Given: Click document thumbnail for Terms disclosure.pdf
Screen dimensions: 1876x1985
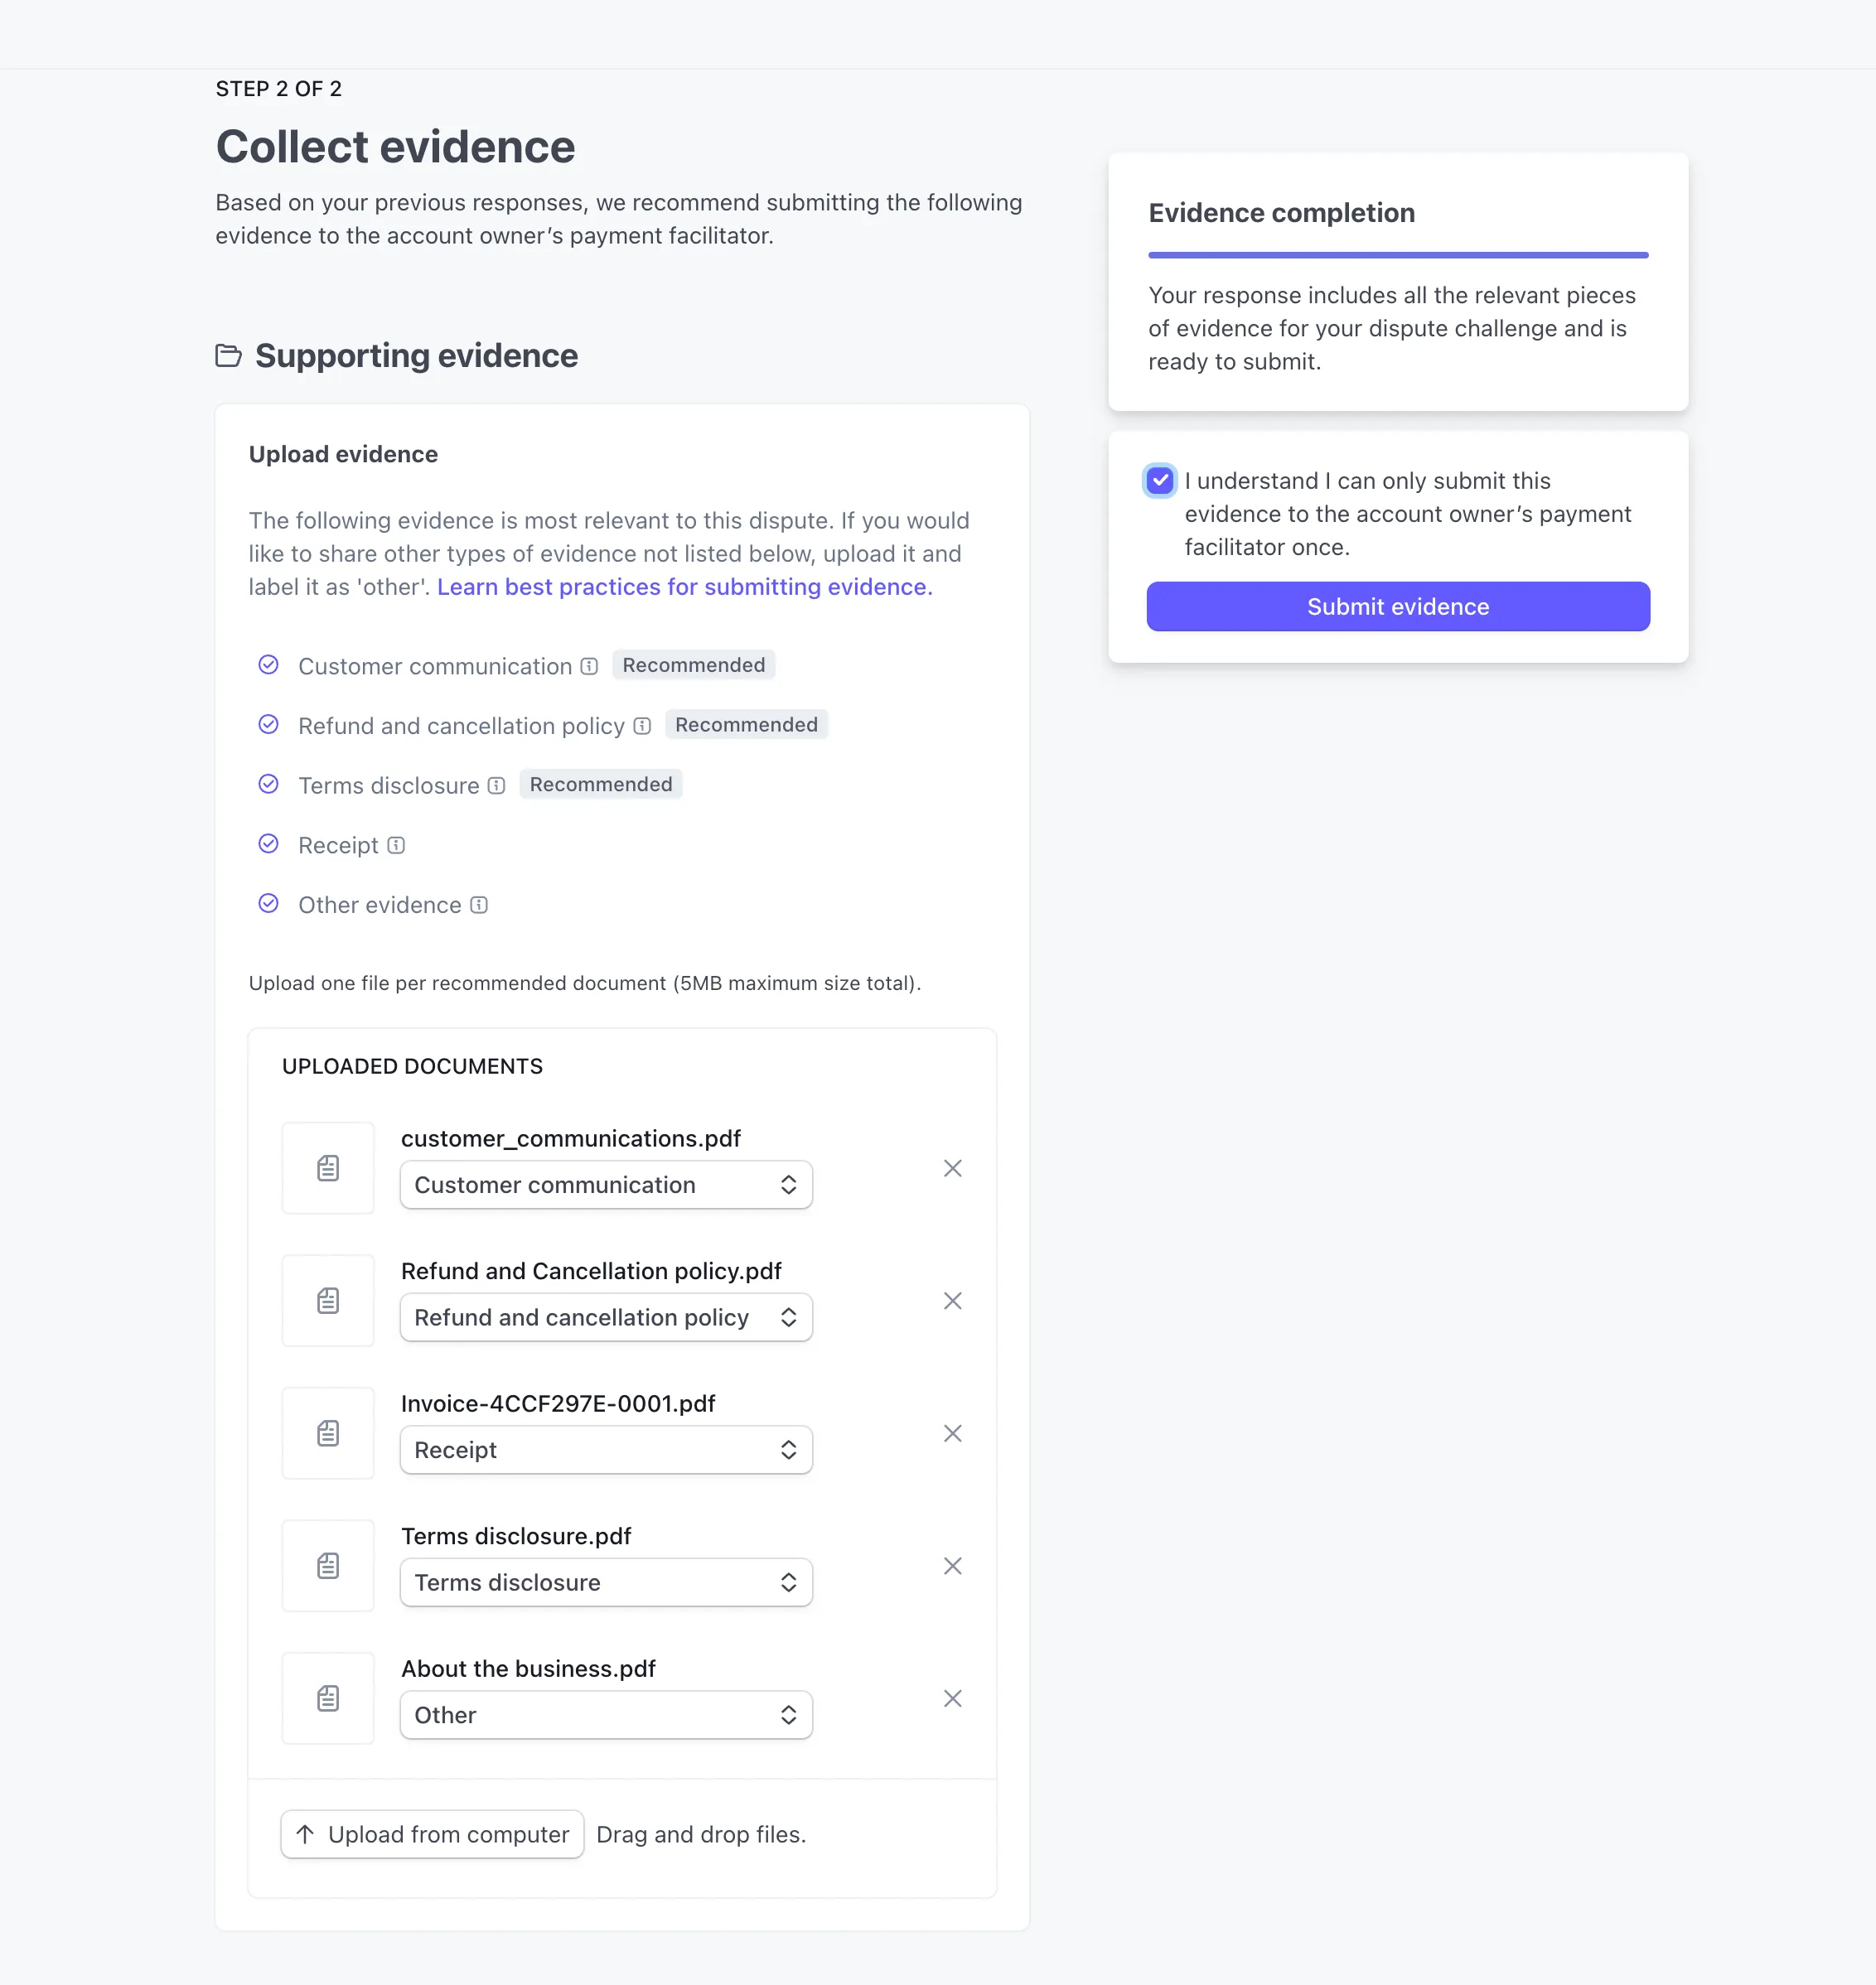Looking at the screenshot, I should point(328,1566).
